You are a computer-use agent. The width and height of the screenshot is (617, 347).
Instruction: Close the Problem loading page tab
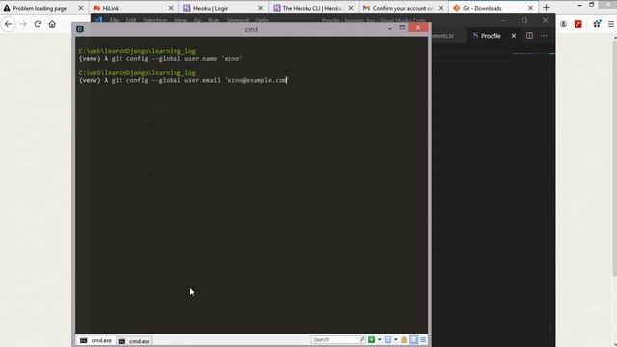click(81, 8)
